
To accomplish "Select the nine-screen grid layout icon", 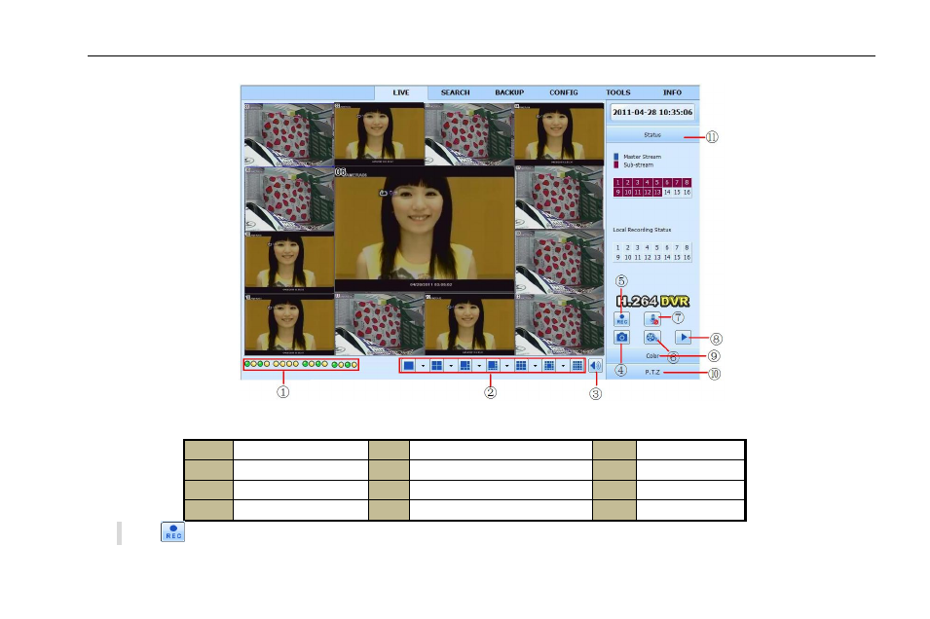I will [x=521, y=366].
